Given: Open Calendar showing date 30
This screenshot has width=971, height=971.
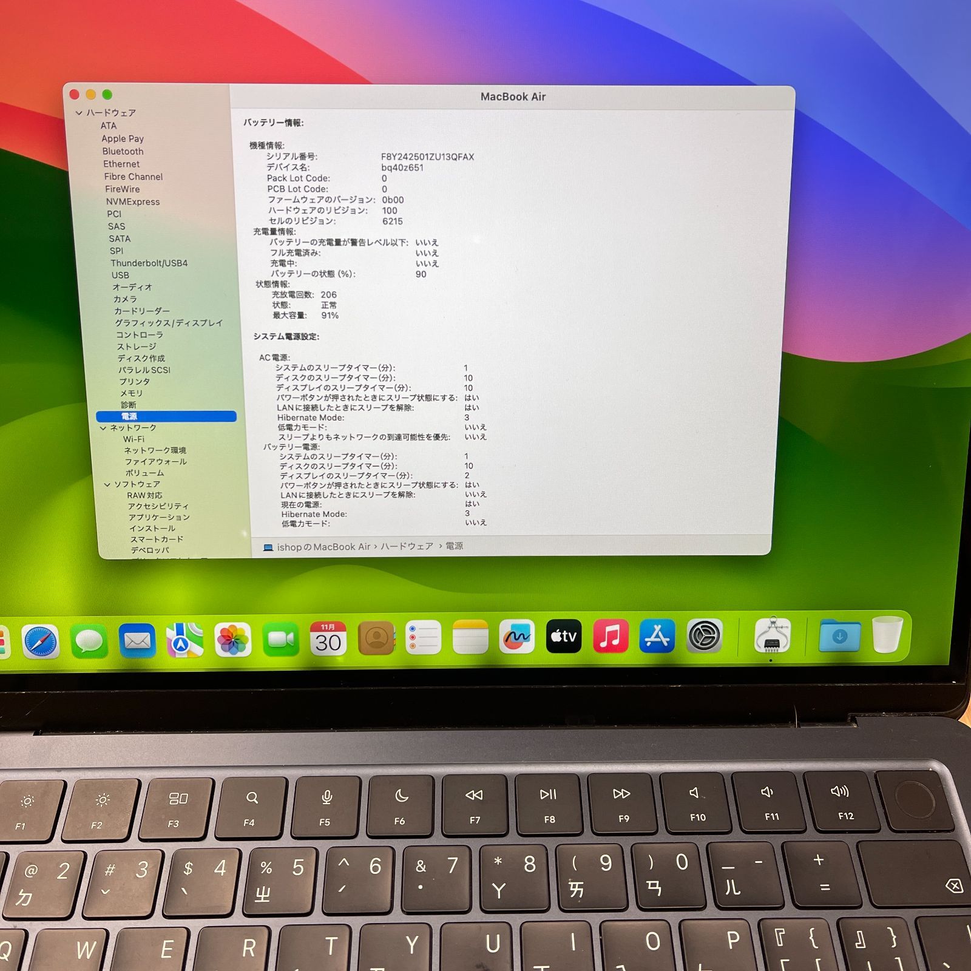Looking at the screenshot, I should click(x=328, y=638).
